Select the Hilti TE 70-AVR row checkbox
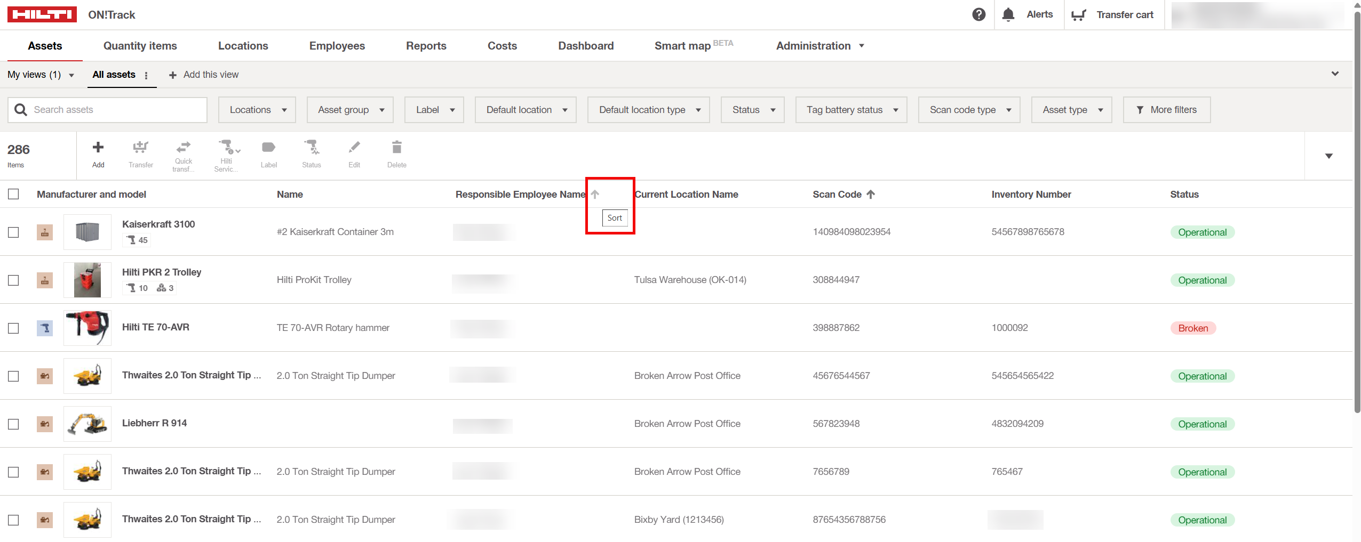 13,328
